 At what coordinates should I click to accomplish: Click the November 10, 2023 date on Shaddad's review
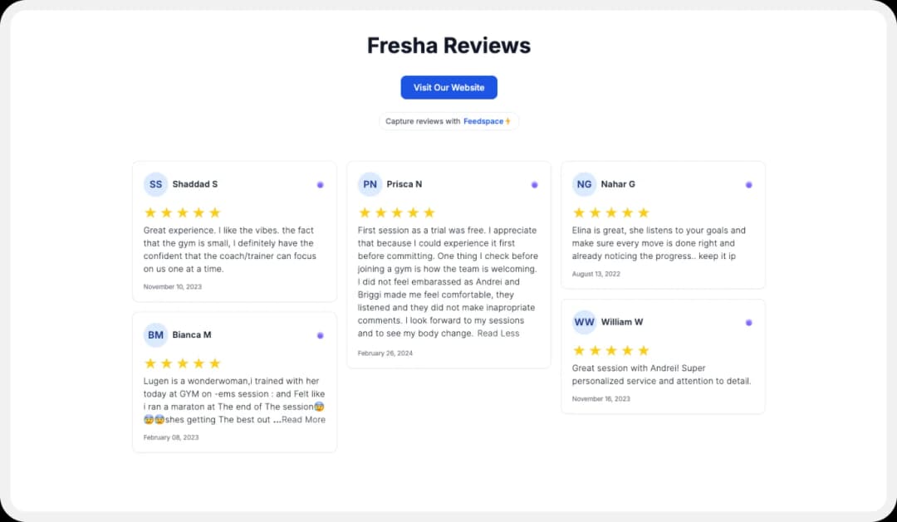171,286
